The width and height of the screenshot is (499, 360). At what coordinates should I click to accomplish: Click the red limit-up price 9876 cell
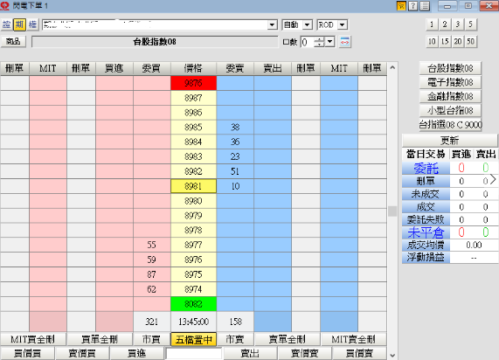(x=193, y=83)
